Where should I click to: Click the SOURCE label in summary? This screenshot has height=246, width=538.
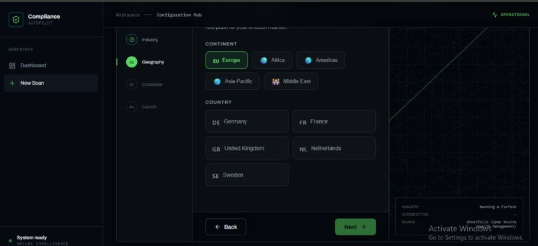(x=409, y=222)
